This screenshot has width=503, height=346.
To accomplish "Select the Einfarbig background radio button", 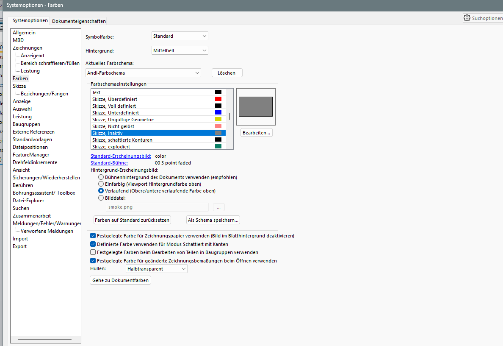I will pyautogui.click(x=101, y=184).
